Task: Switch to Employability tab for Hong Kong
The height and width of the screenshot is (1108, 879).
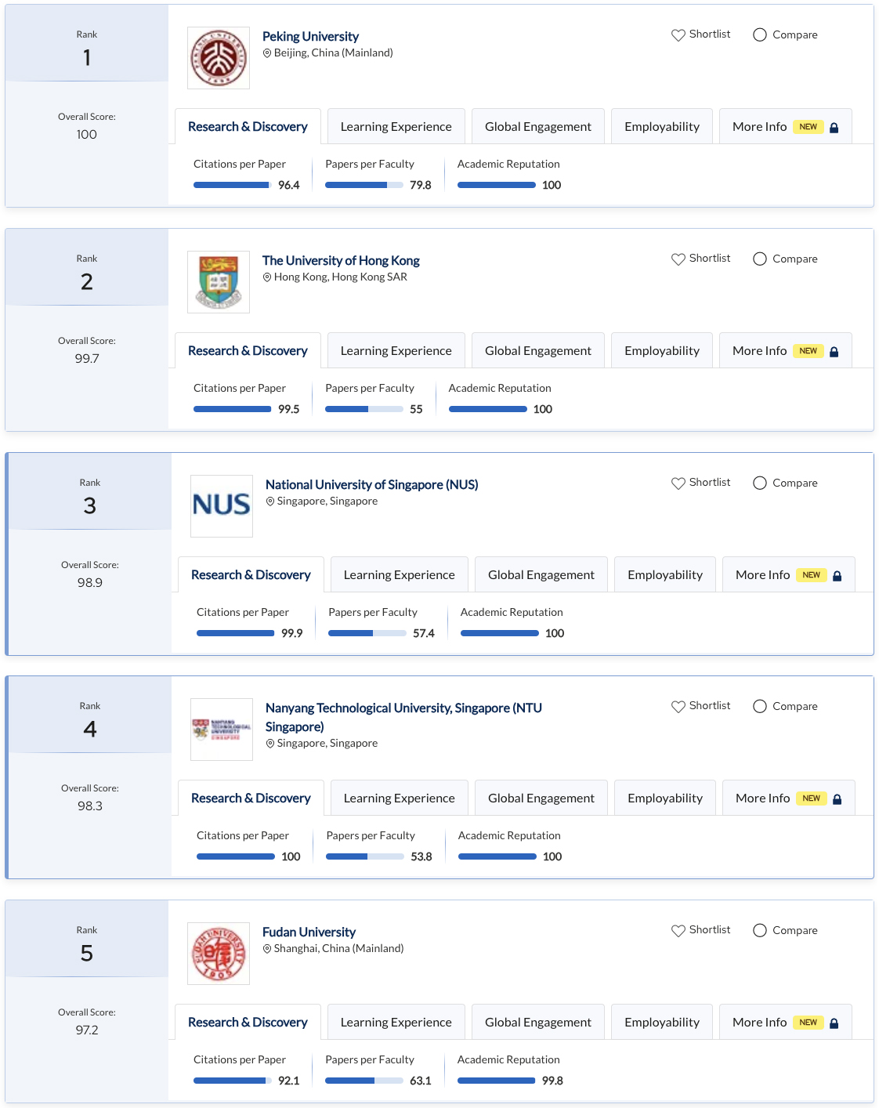Action: click(x=662, y=350)
